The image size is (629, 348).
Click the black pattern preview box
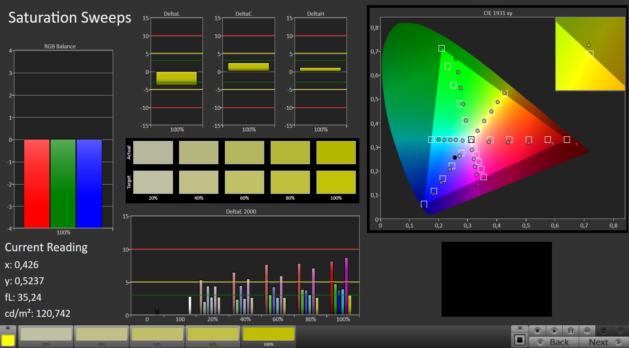tap(496, 279)
